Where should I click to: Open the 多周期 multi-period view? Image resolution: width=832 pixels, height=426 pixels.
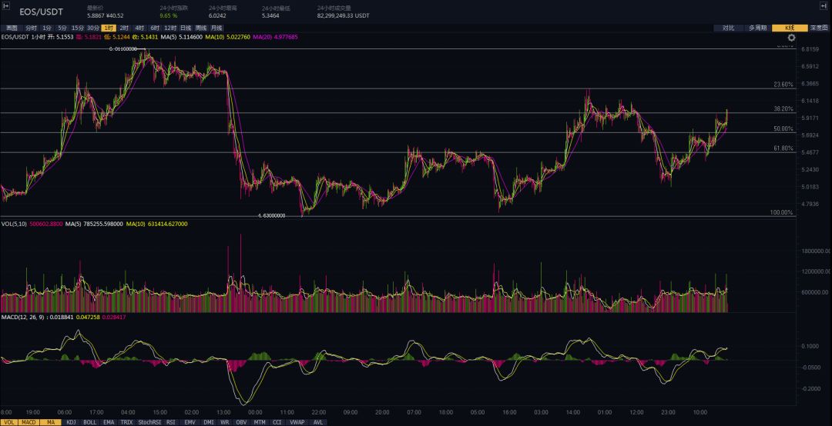[x=757, y=28]
